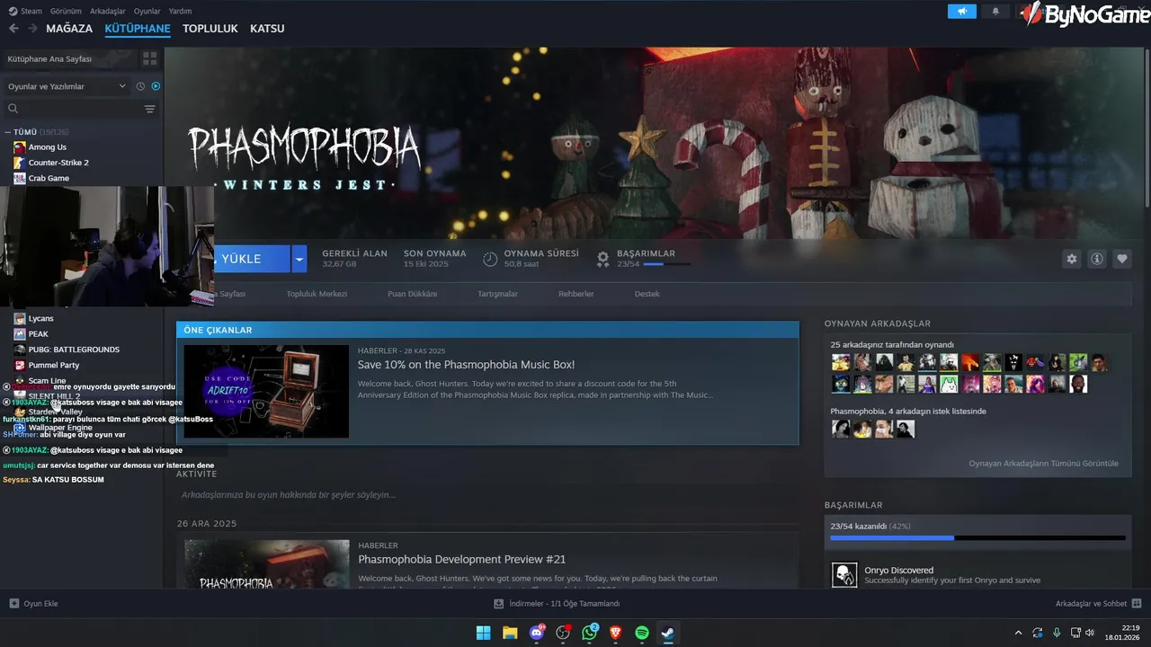Click the Oyun Ekle add game button
1151x647 pixels.
pyautogui.click(x=33, y=604)
